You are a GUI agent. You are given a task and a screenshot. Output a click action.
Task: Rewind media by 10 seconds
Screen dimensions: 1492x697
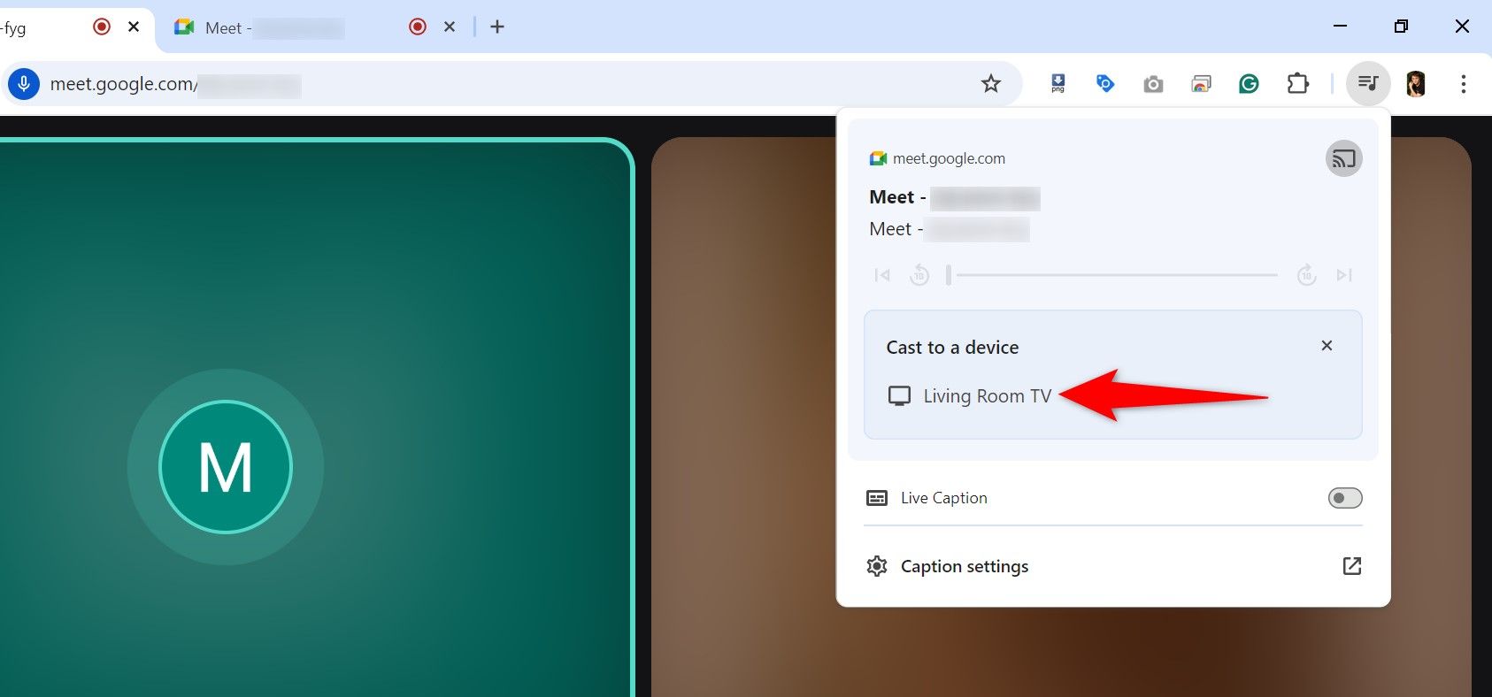pyautogui.click(x=919, y=275)
